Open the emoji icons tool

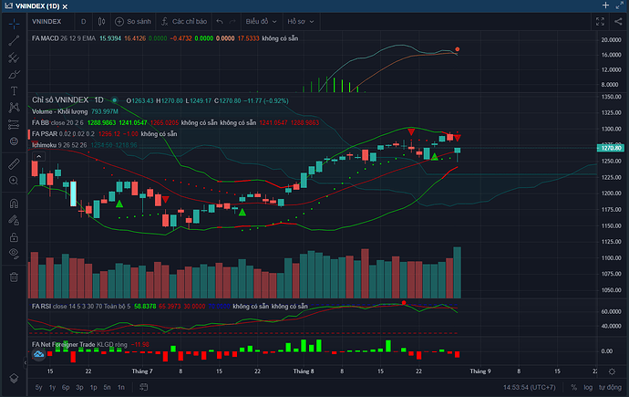(14, 141)
